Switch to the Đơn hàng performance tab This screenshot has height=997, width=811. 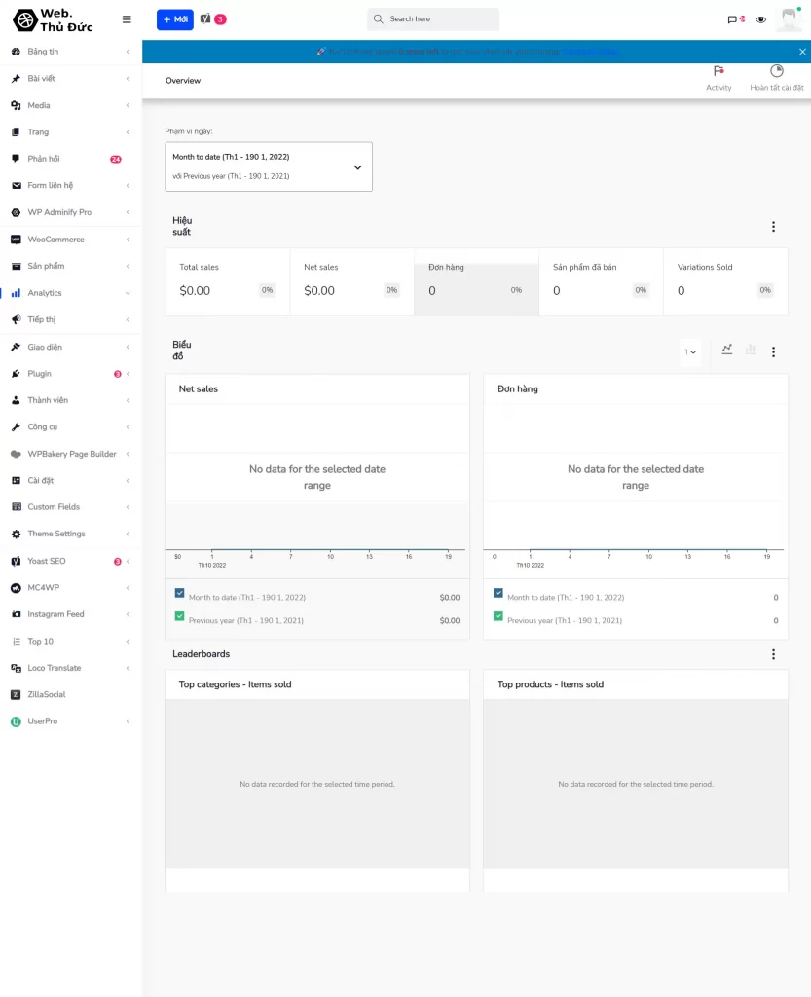coord(475,282)
